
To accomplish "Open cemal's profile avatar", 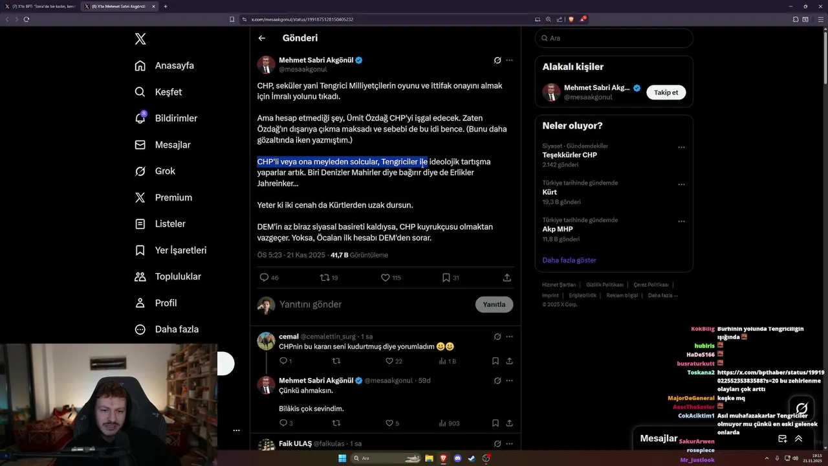I will 266,341.
